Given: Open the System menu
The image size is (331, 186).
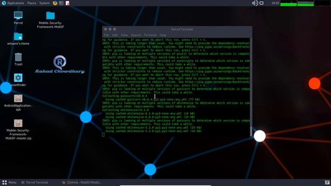Looking at the screenshot, I should (44, 3).
